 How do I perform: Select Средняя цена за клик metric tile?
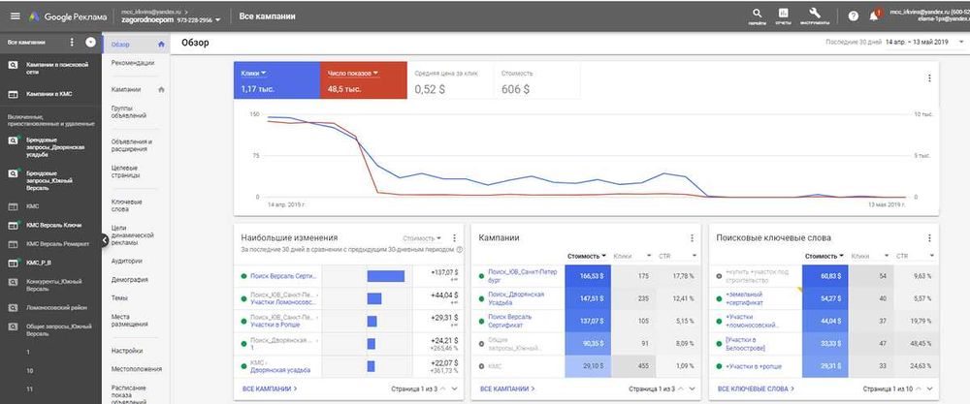450,80
